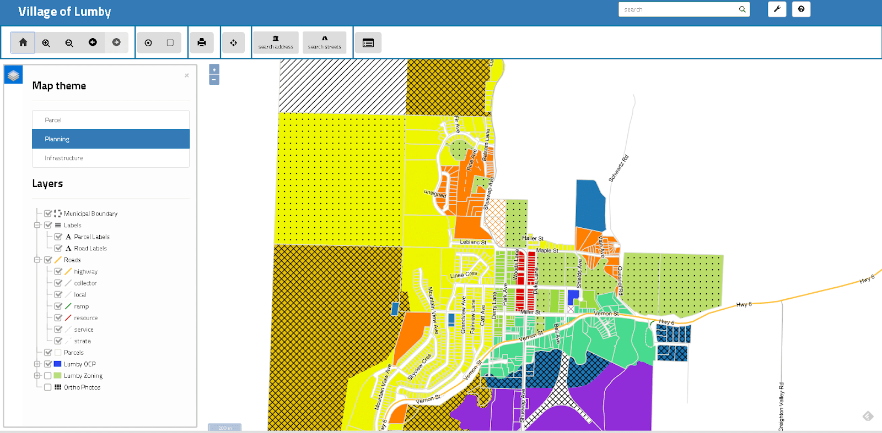Image resolution: width=882 pixels, height=433 pixels.
Task: Click the Parcels white swatch
Action: click(58, 353)
